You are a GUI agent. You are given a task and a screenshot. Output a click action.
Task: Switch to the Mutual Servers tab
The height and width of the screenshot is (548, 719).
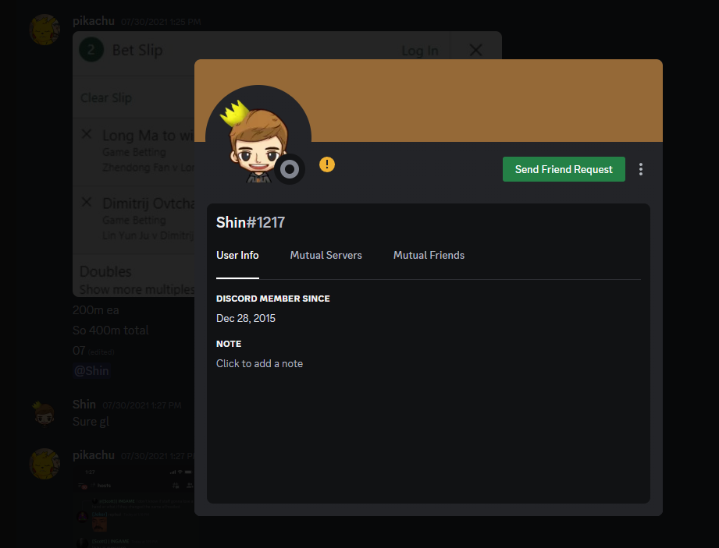[x=326, y=256]
